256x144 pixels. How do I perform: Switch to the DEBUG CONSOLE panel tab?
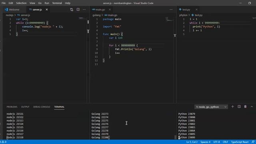(42, 107)
